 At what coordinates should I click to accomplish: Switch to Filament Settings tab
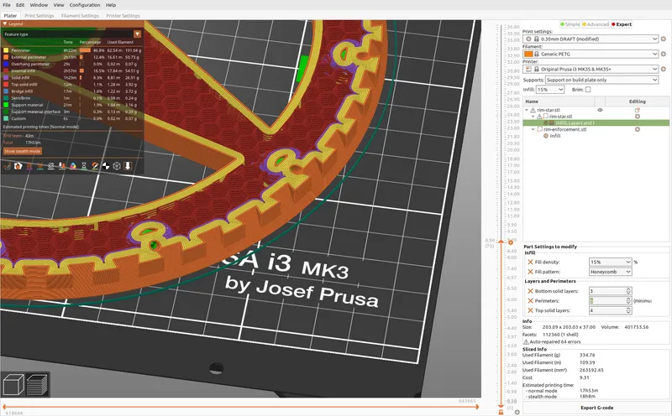pos(80,16)
